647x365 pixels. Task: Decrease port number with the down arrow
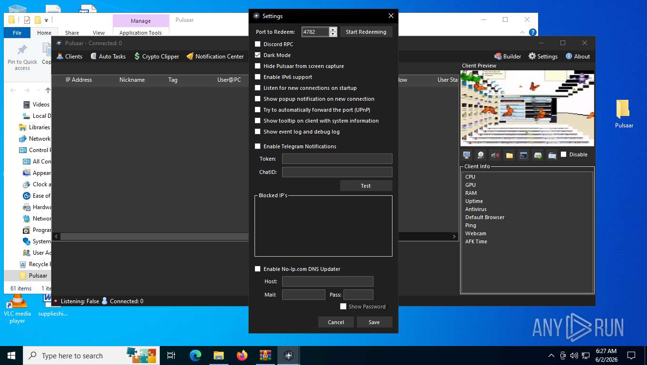coord(333,34)
